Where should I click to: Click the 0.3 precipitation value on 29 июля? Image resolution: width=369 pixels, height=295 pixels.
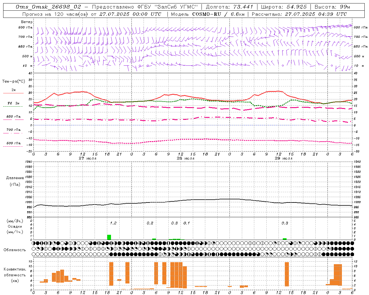pyautogui.click(x=285, y=223)
